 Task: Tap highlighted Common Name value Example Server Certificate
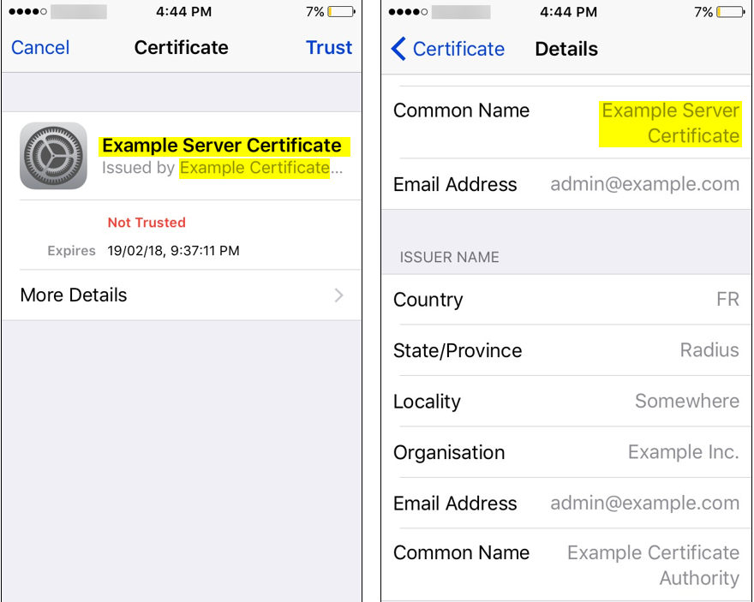coord(670,123)
